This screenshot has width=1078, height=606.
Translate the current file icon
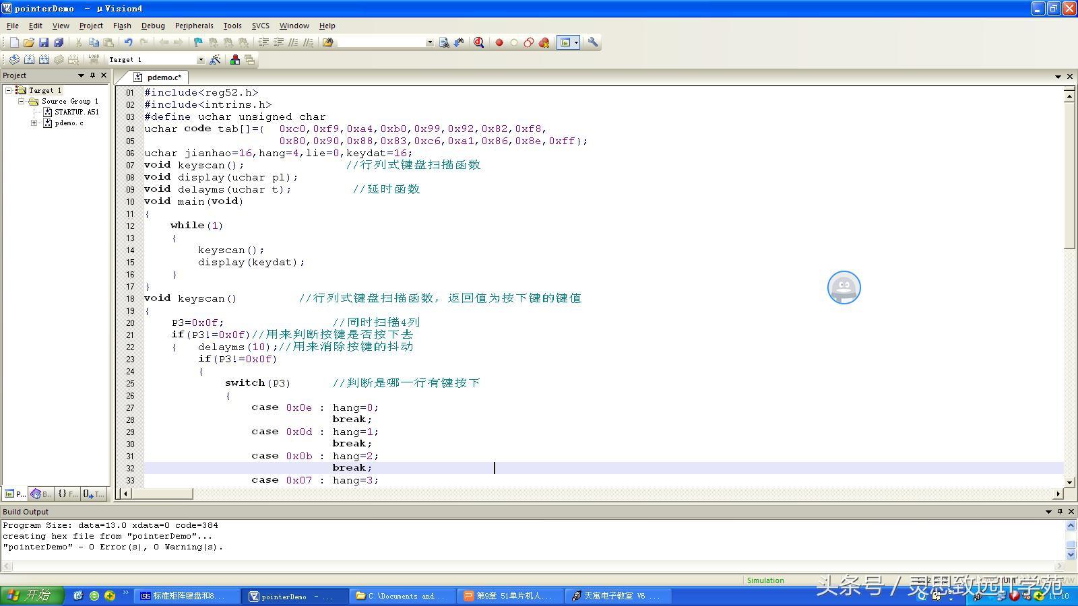tap(14, 60)
